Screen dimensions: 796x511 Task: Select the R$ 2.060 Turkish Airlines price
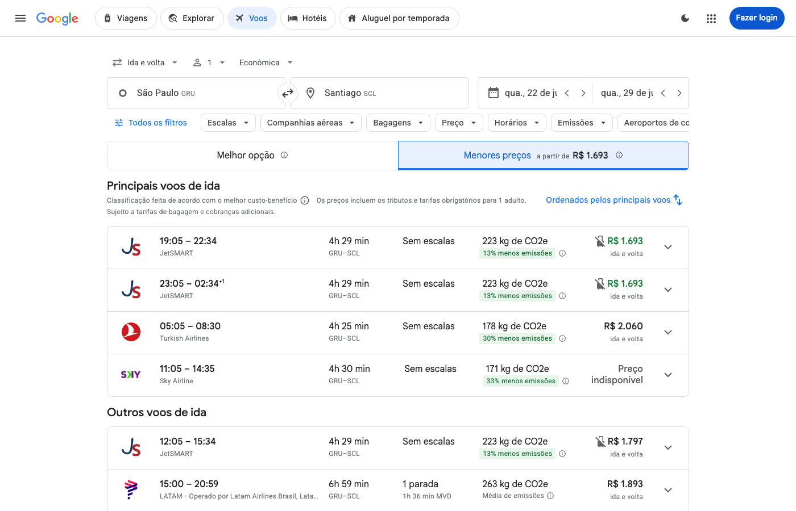(623, 326)
